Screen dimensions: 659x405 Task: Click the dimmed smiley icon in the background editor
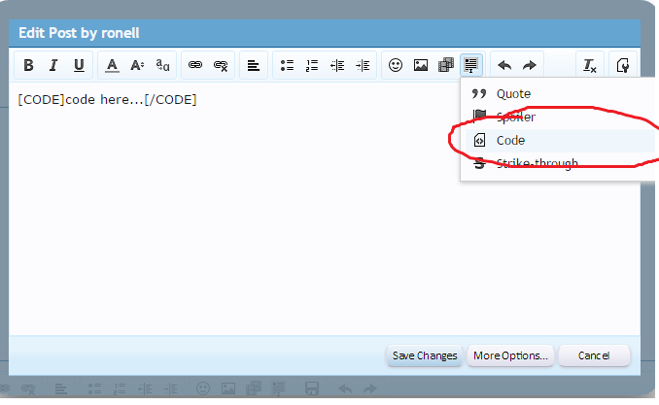[203, 388]
